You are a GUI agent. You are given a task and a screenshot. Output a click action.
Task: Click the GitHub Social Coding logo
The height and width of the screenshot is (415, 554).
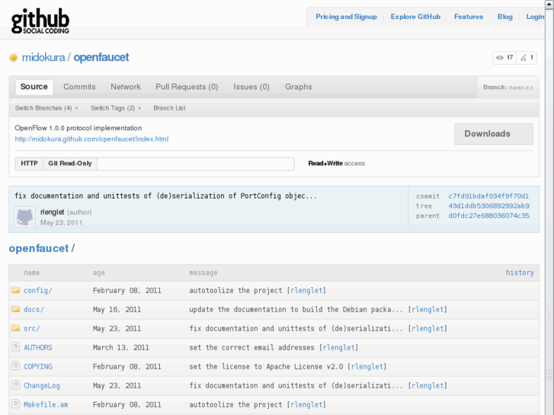click(x=40, y=21)
